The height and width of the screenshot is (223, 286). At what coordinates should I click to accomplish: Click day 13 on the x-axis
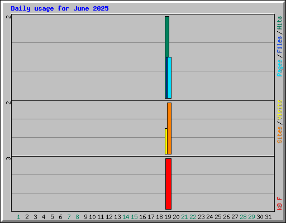(x=117, y=217)
